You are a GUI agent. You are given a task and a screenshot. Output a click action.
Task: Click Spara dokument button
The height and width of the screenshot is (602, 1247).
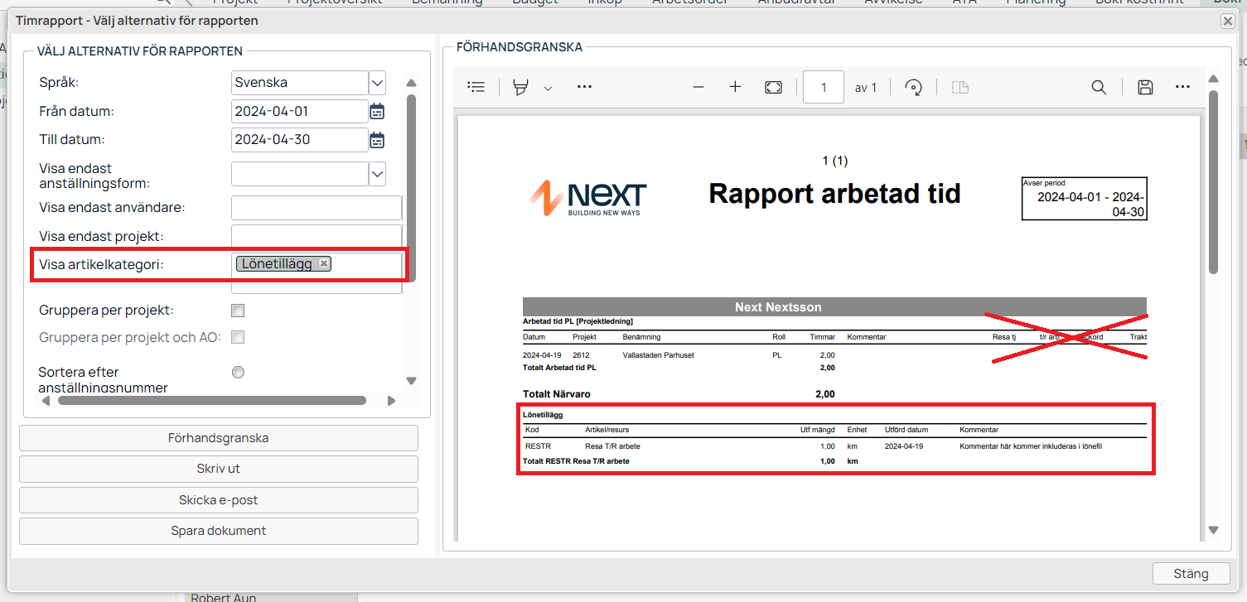[219, 531]
